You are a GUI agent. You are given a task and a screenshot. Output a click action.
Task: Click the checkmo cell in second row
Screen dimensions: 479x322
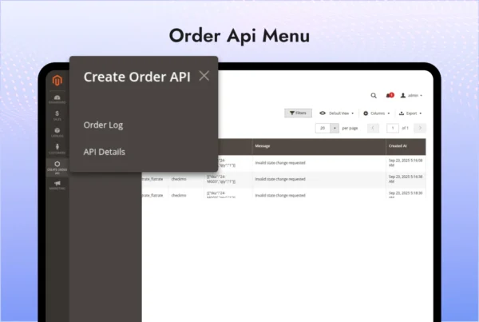pyautogui.click(x=179, y=179)
